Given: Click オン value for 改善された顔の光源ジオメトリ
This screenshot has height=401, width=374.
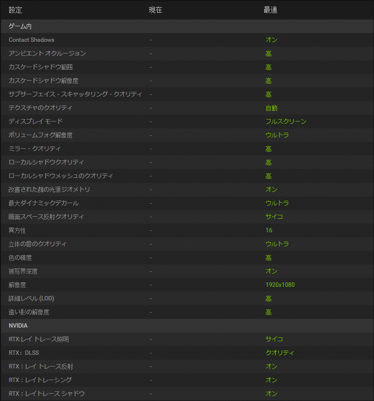Looking at the screenshot, I should click(271, 190).
